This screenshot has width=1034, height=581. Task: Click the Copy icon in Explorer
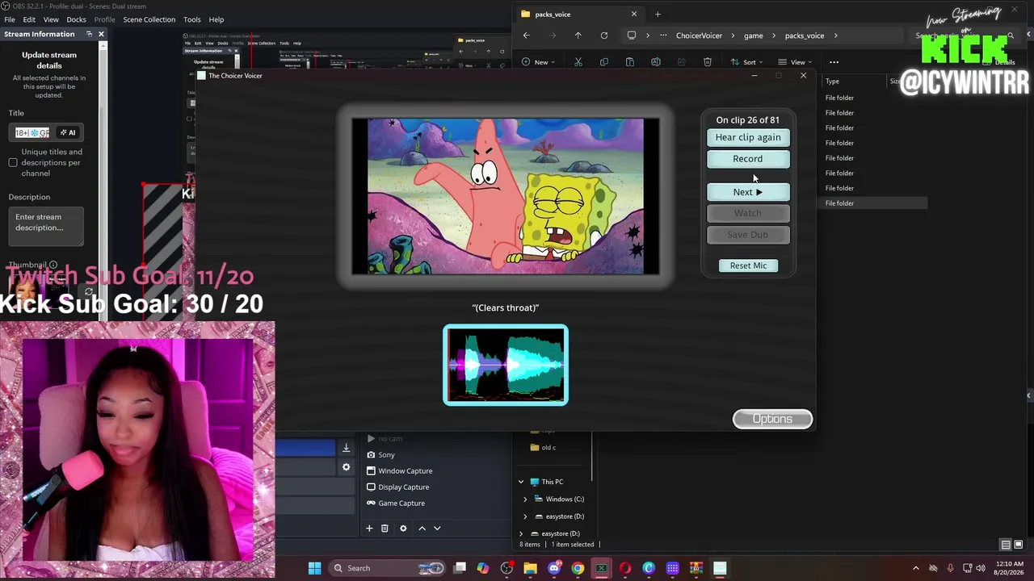point(604,62)
